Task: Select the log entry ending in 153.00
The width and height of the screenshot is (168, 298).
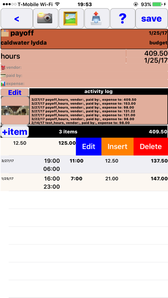Action: point(83,104)
